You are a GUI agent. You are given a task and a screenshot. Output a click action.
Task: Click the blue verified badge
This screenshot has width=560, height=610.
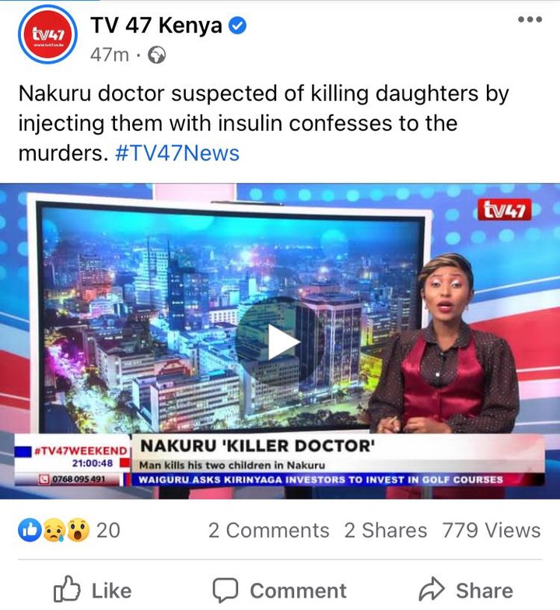click(x=236, y=26)
